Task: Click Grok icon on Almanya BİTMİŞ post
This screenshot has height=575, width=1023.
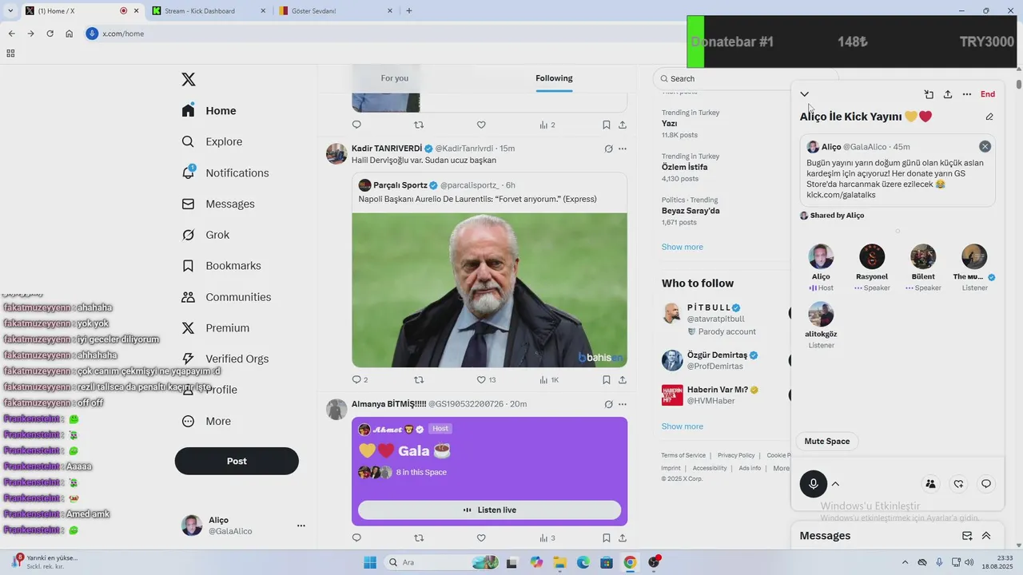Action: tap(608, 404)
